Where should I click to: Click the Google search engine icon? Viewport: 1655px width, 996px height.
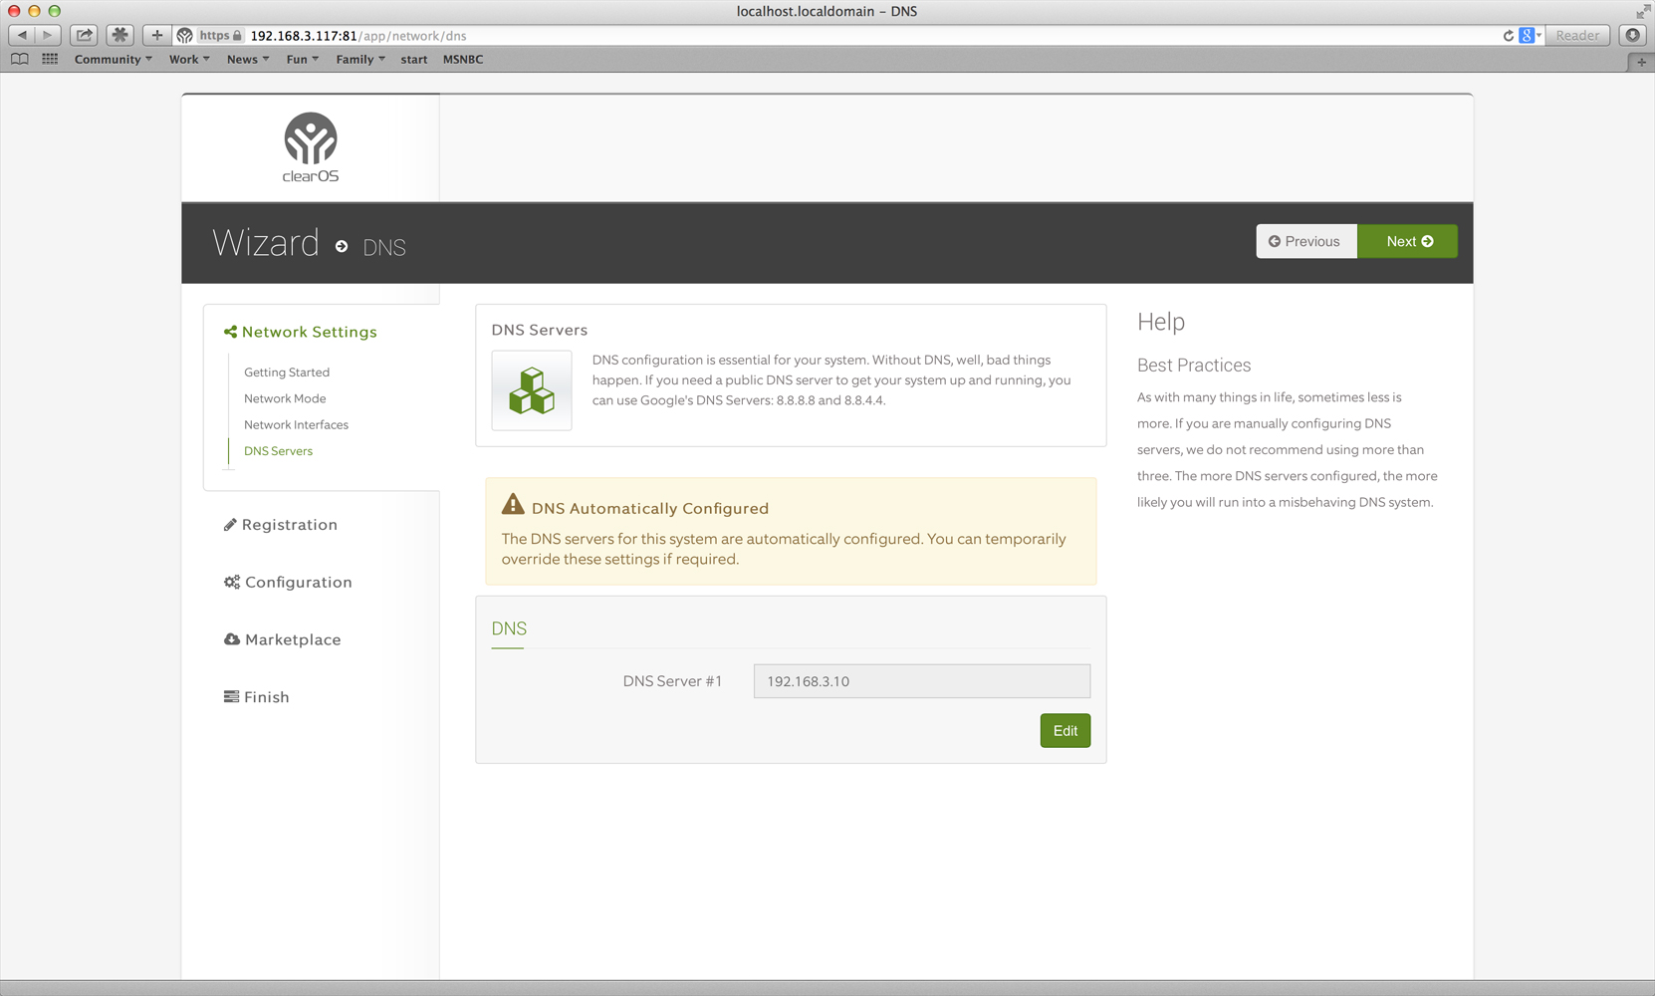[1527, 36]
